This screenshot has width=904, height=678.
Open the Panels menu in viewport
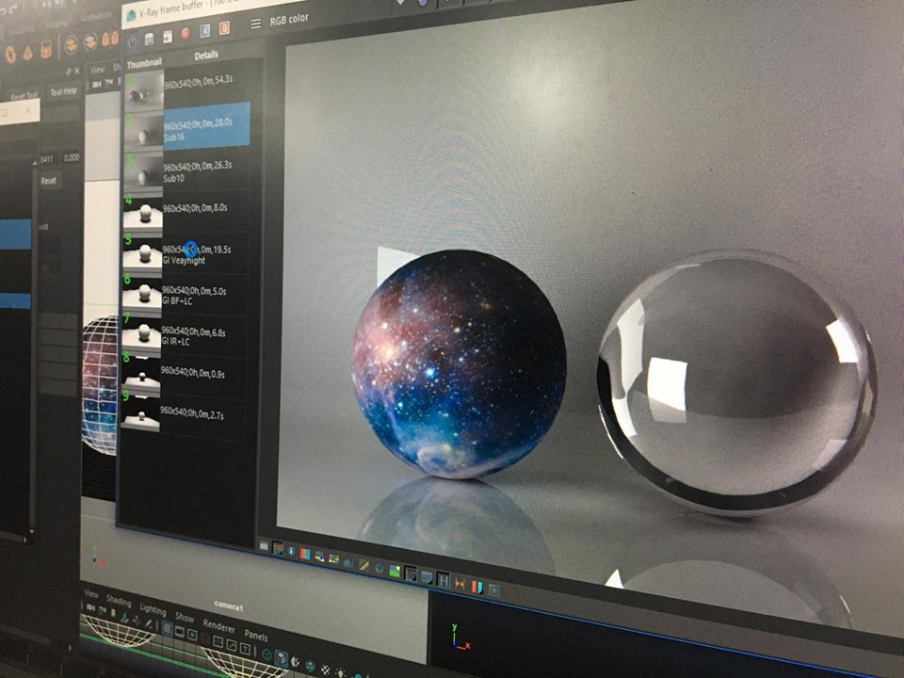256,636
